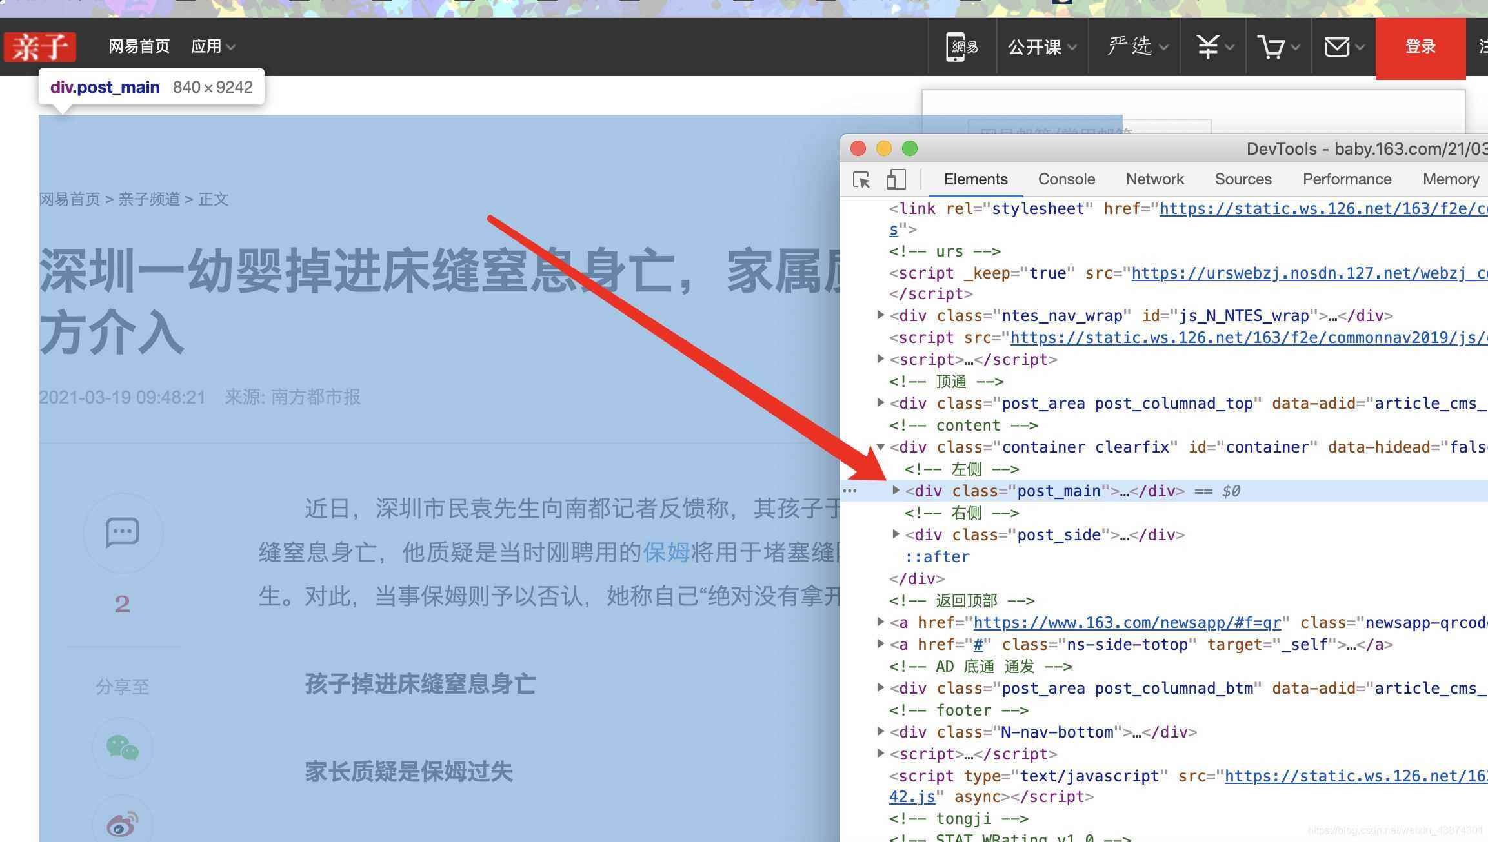This screenshot has width=1488, height=842.
Task: Click the comment bubble icon beside the article
Action: coord(122,533)
